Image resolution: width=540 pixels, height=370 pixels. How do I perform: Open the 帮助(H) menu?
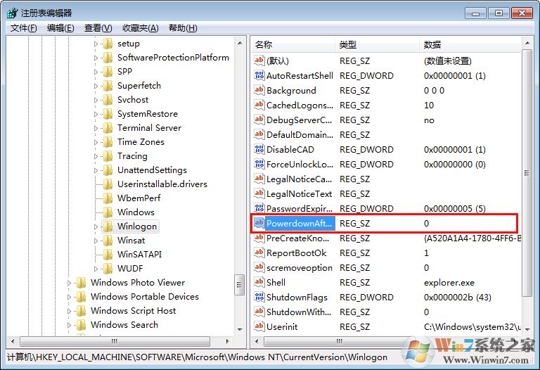coord(183,28)
